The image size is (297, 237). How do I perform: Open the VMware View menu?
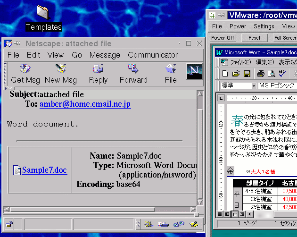pos(289,26)
